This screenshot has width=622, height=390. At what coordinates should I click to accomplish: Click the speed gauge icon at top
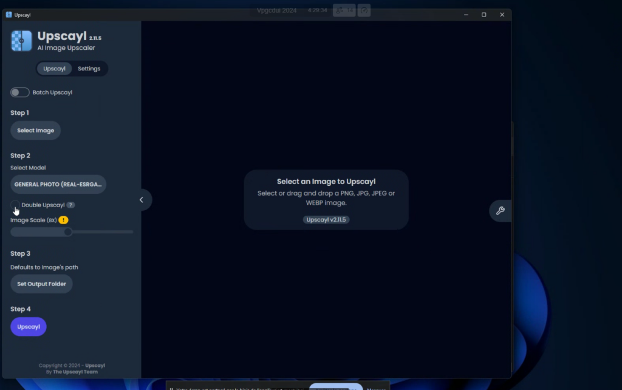[364, 10]
